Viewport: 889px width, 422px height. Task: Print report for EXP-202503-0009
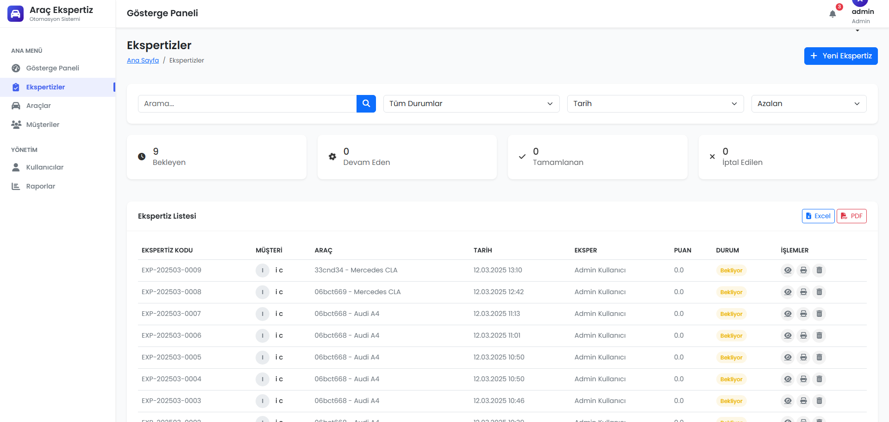(803, 271)
